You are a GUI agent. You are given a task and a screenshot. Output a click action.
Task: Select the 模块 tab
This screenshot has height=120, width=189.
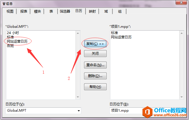coord(37,11)
